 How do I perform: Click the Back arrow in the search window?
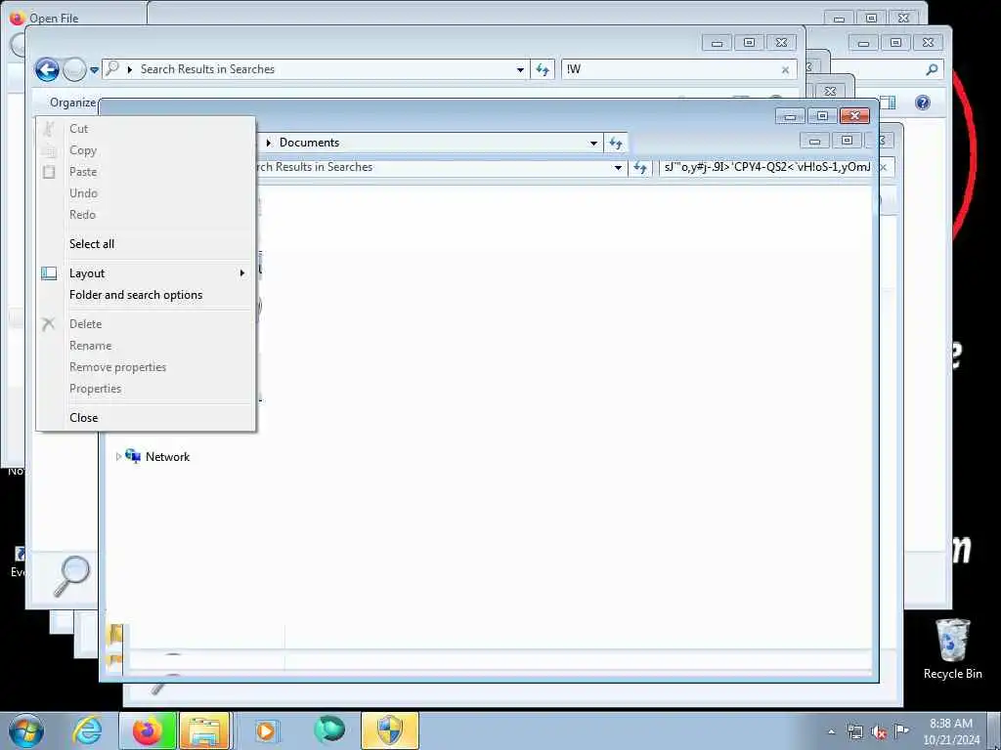(47, 69)
